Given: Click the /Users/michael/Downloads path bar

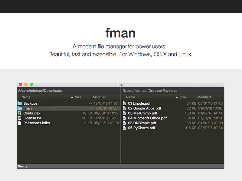Looking at the screenshot, I should 40,91.
